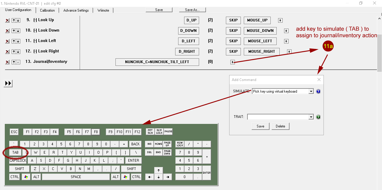The image size is (382, 190).
Task: Open the SIMULATE dropdown list
Action: [311, 91]
